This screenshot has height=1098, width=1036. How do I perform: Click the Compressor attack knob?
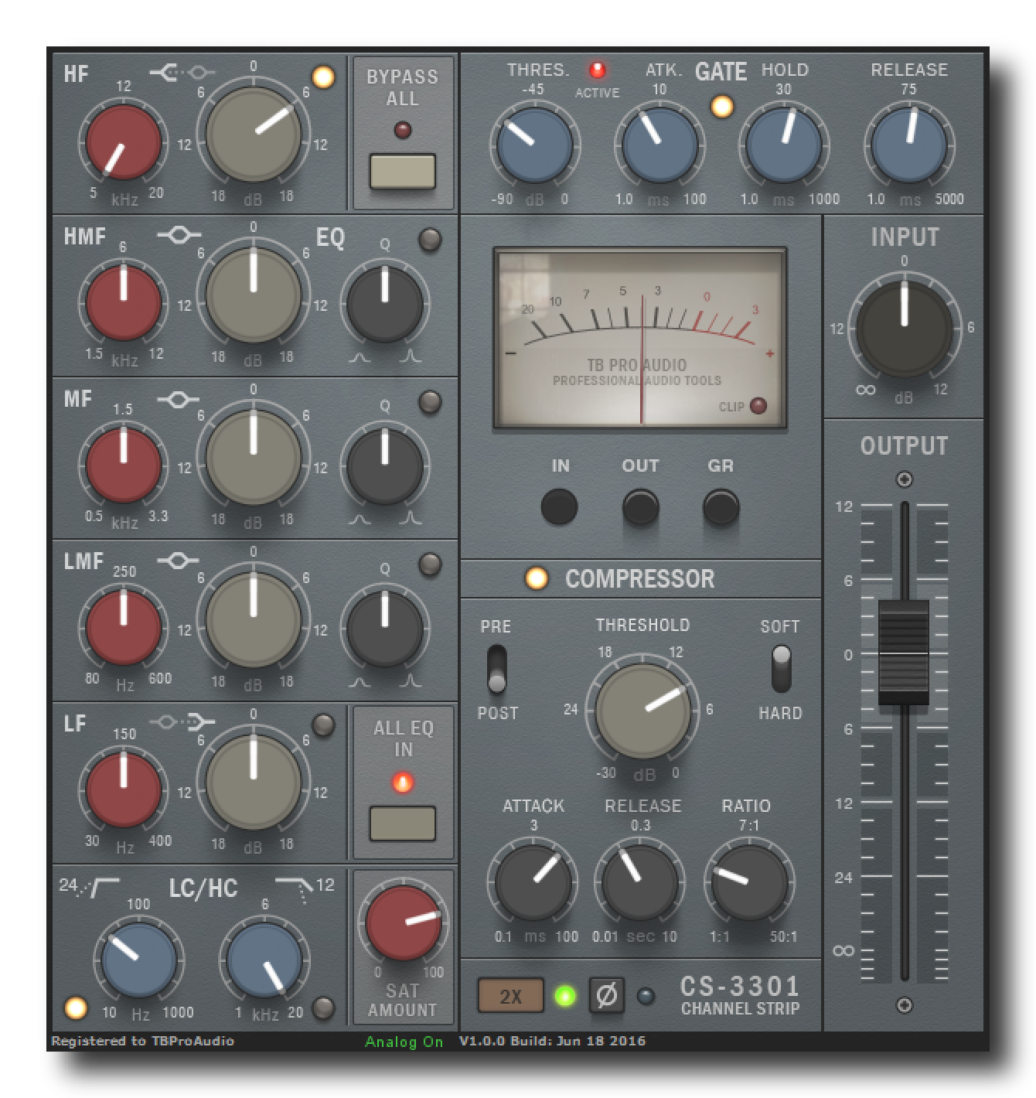pos(534,883)
